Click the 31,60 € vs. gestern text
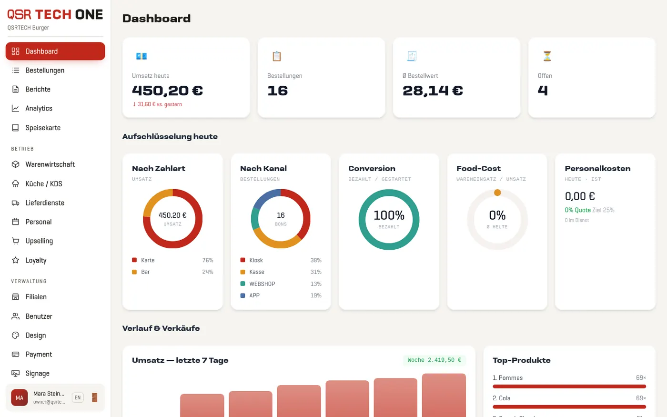Image resolution: width=667 pixels, height=417 pixels. (157, 104)
